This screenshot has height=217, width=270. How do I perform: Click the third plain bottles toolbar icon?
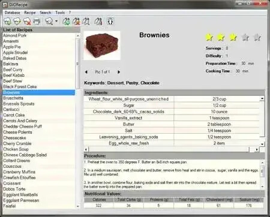click(x=86, y=21)
